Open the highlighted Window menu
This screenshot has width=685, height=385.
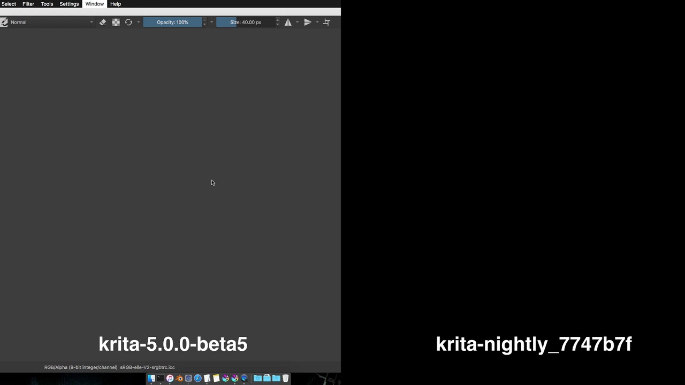[95, 4]
